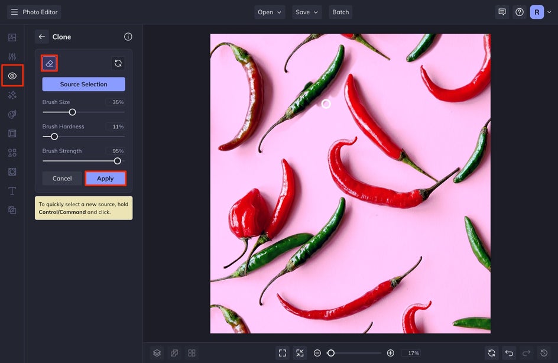This screenshot has height=363, width=558.
Task: Reset the Clone tool settings
Action: (118, 63)
